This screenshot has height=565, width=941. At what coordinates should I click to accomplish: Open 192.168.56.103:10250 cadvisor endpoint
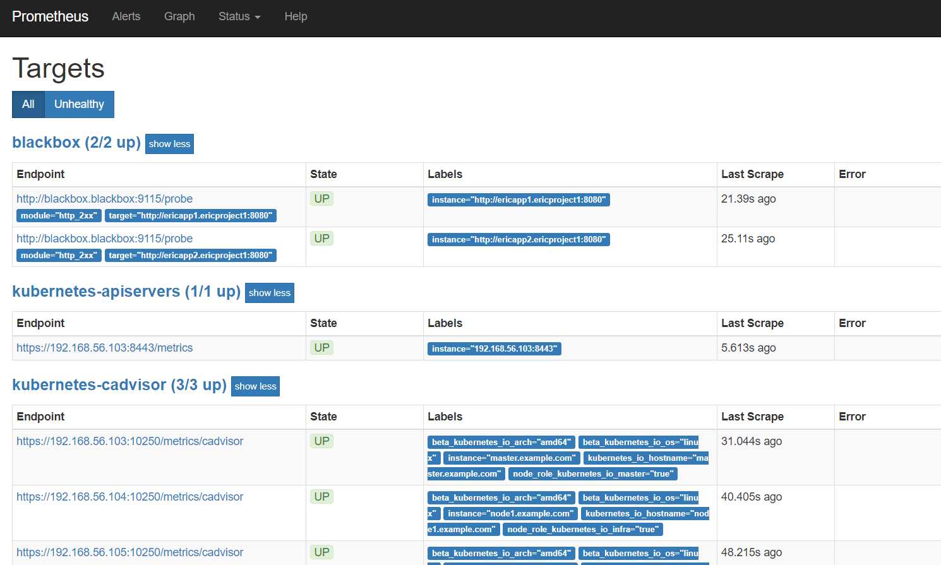[x=129, y=441]
